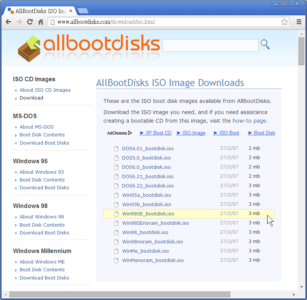Click the allbootdisks orange wordmark
The width and height of the screenshot is (307, 300).
[102, 43]
